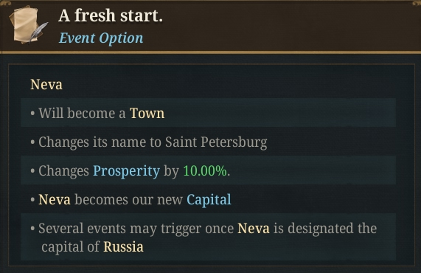Select the Saint Petersburg rename row

[208, 142]
